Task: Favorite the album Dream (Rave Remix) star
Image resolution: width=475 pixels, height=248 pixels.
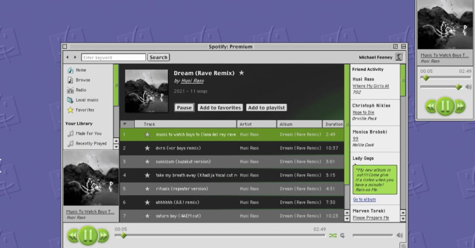Action: (x=241, y=73)
